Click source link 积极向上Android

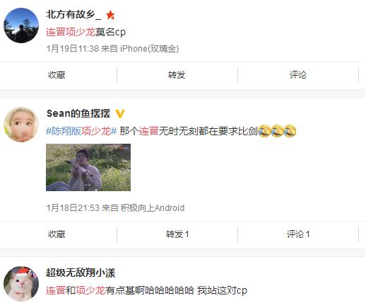(153, 208)
